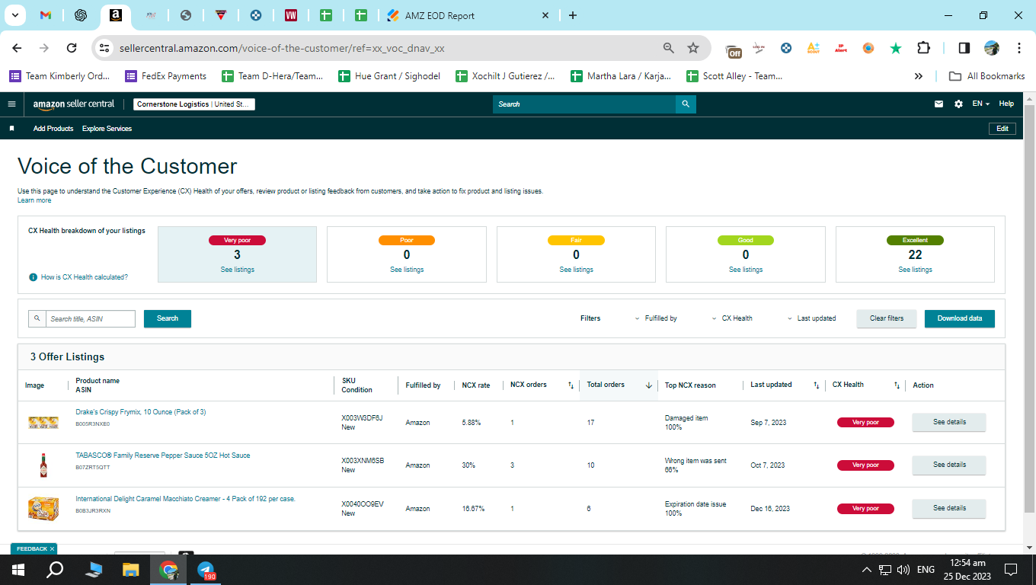Click the volume icon in system tray
The width and height of the screenshot is (1036, 585).
(x=903, y=570)
